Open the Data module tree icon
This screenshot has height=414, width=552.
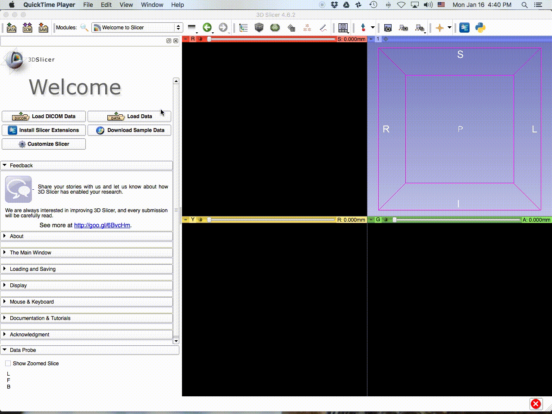point(244,28)
